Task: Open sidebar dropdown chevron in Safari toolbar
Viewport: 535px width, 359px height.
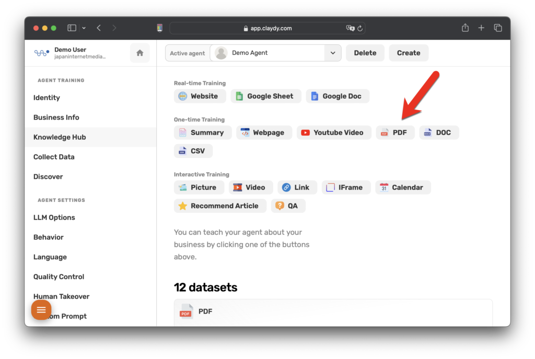Action: pos(84,28)
